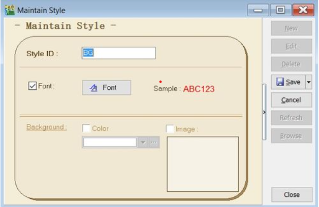Screen dimensions: 319x207
Task: Collapse the side panel with arrow handle
Action: [x=264, y=112]
